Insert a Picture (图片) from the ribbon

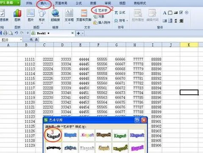(x=31, y=15)
